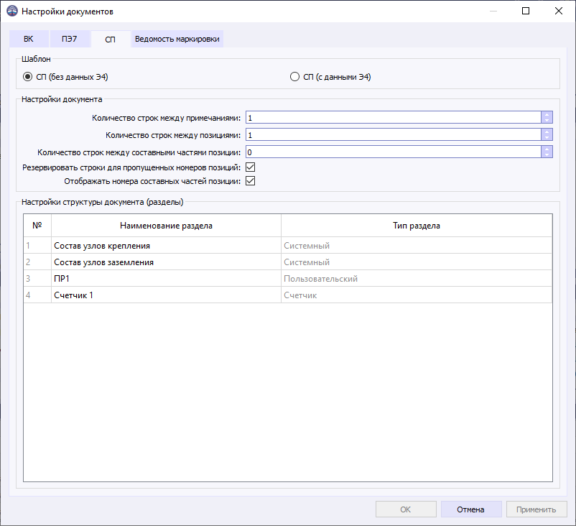Click the Применить button

coord(536,509)
